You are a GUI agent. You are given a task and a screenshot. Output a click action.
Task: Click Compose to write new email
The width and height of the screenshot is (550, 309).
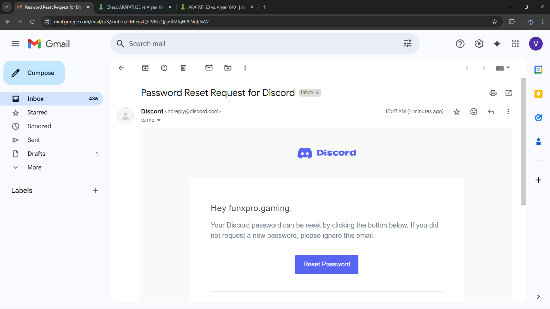[34, 73]
